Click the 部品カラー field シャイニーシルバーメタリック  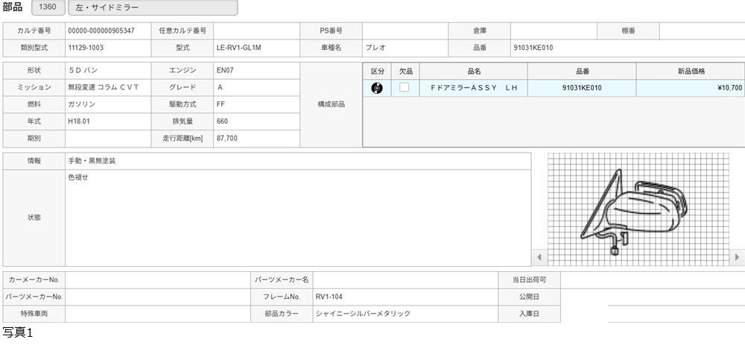click(x=405, y=314)
